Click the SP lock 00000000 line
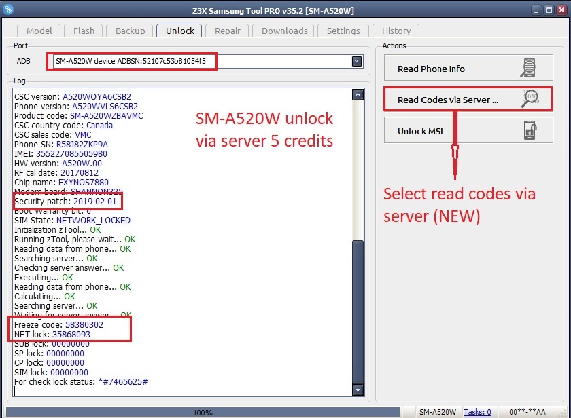Viewport: 571px width, 418px height. coord(49,354)
